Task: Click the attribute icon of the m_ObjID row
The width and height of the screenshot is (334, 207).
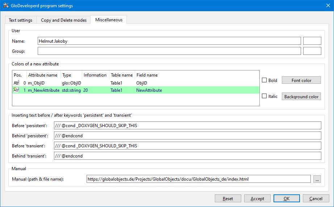Action: coord(16,83)
